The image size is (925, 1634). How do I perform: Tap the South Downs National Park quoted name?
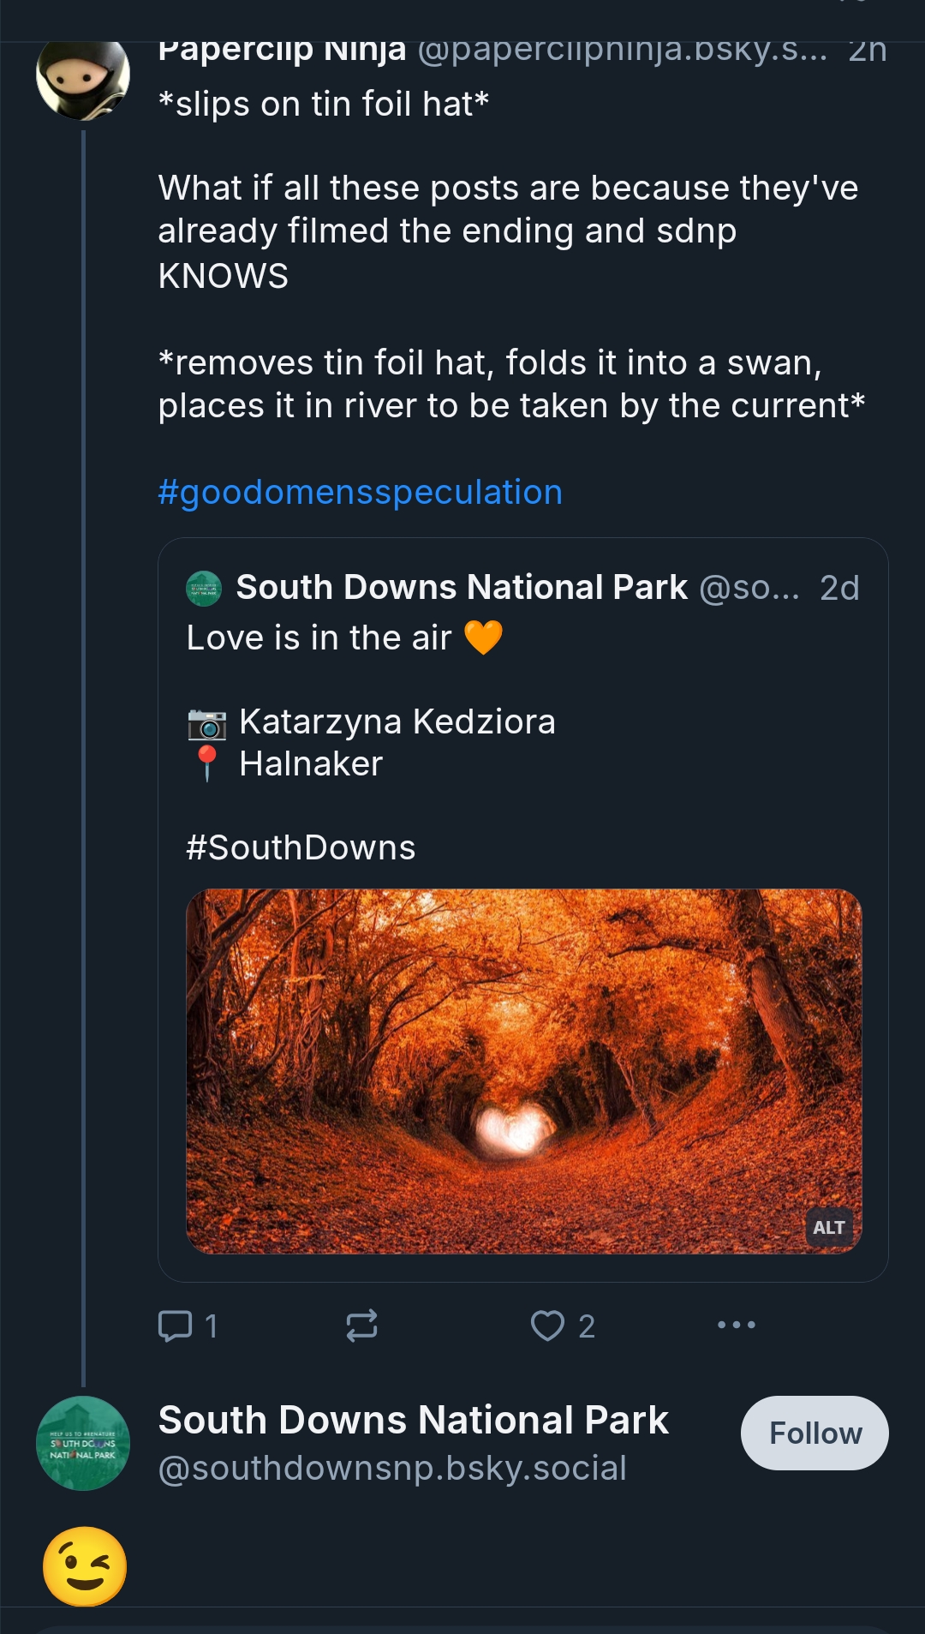tap(462, 588)
